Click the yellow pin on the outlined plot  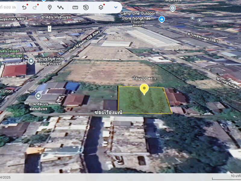(x=144, y=89)
